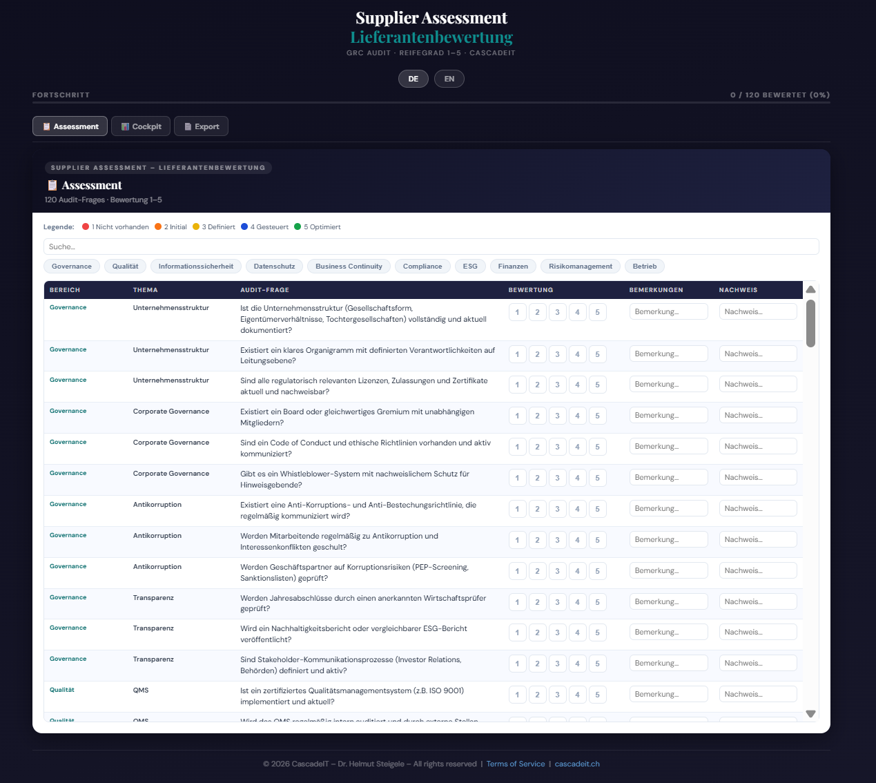This screenshot has height=783, width=876.
Task: Rate Lizenzen question with 5
Action: pos(598,385)
